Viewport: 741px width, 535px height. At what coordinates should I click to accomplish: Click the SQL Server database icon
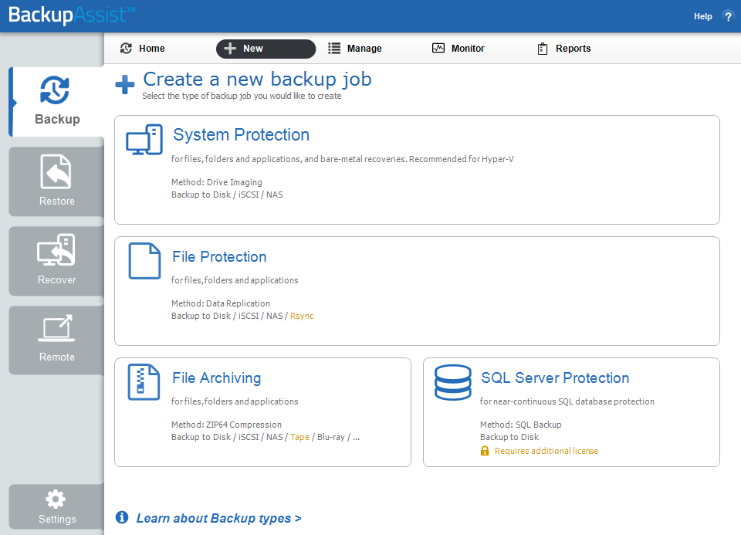(x=453, y=382)
